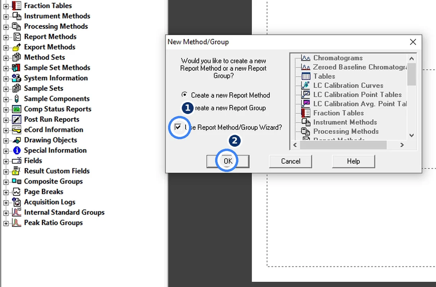The width and height of the screenshot is (436, 287).
Task: Click the LC Calibration Curves icon in dialog
Action: pos(306,85)
